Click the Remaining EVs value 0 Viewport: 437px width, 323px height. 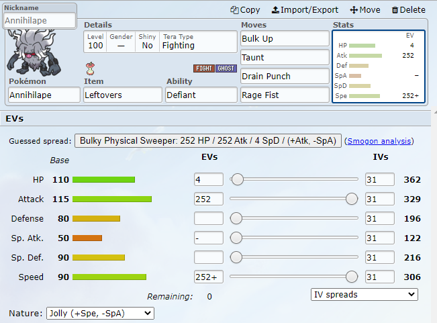pyautogui.click(x=209, y=297)
